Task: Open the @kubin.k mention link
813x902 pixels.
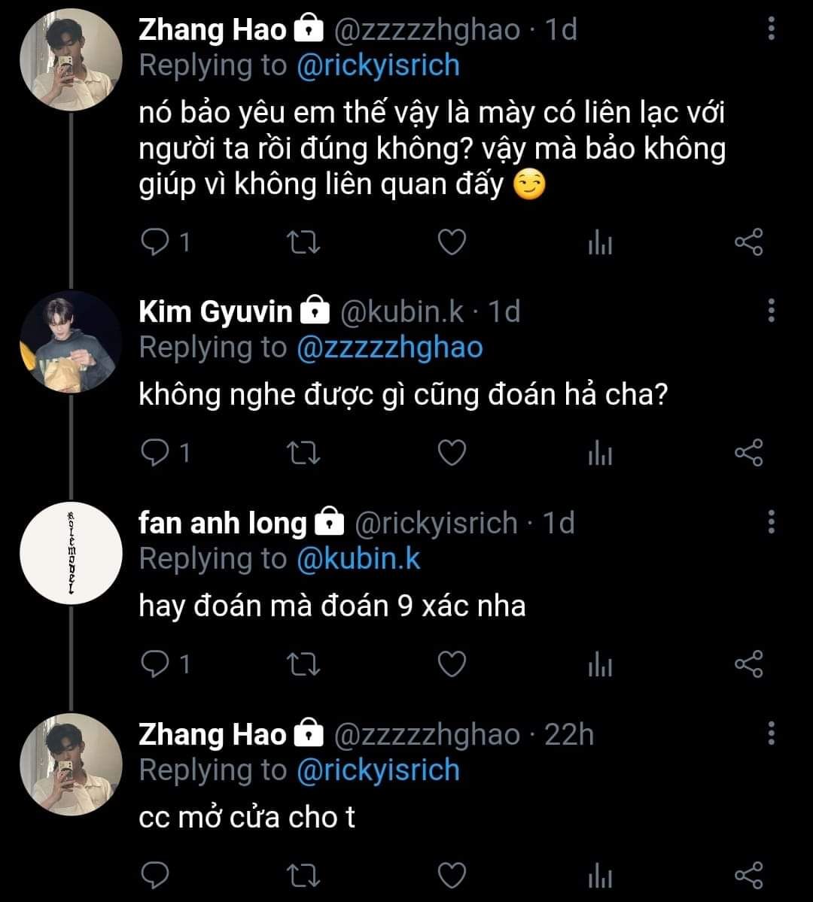Action: [358, 559]
